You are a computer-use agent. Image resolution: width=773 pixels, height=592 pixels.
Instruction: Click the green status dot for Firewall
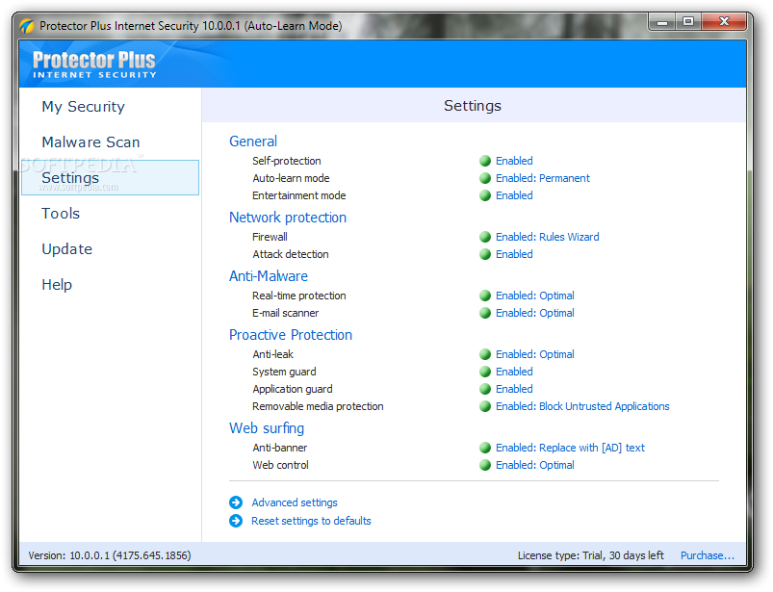485,237
